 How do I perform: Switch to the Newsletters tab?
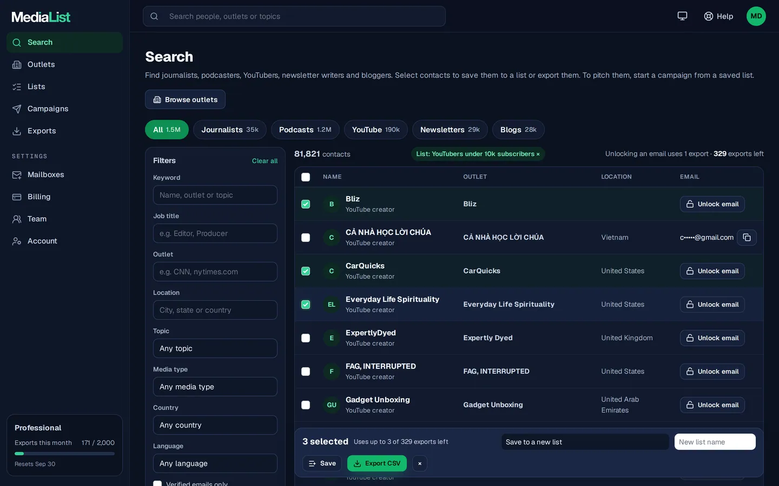(450, 130)
